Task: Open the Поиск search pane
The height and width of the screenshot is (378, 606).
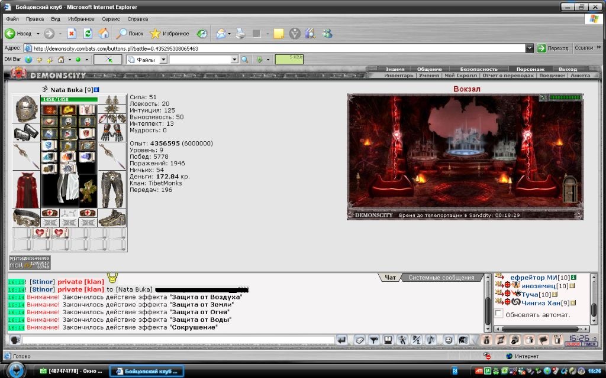Action: [130, 34]
